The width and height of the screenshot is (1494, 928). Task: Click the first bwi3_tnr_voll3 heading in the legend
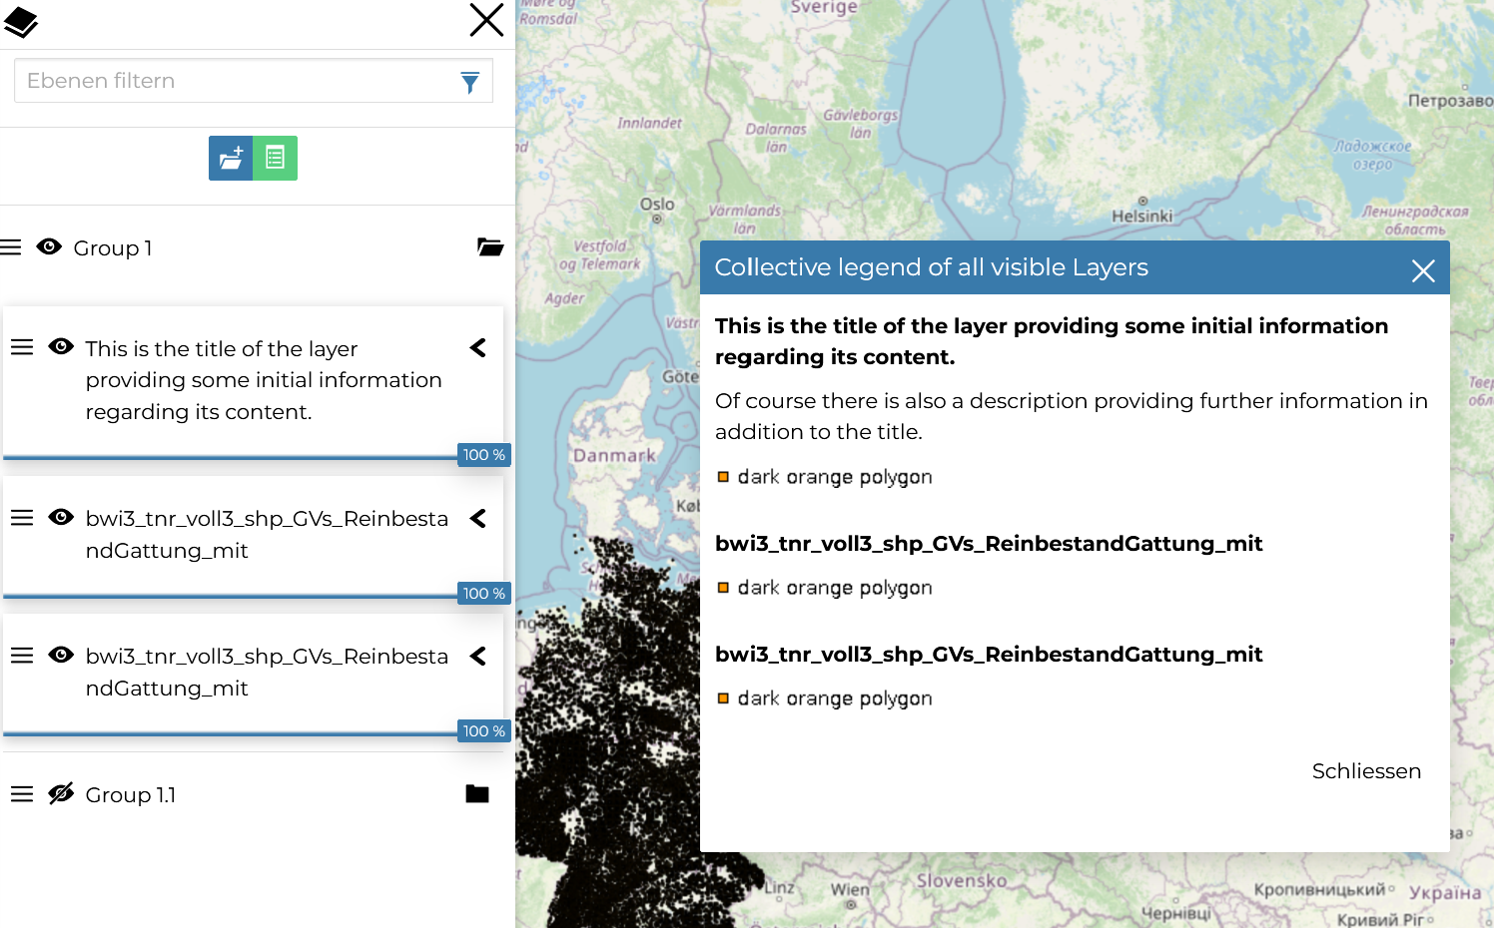[989, 544]
